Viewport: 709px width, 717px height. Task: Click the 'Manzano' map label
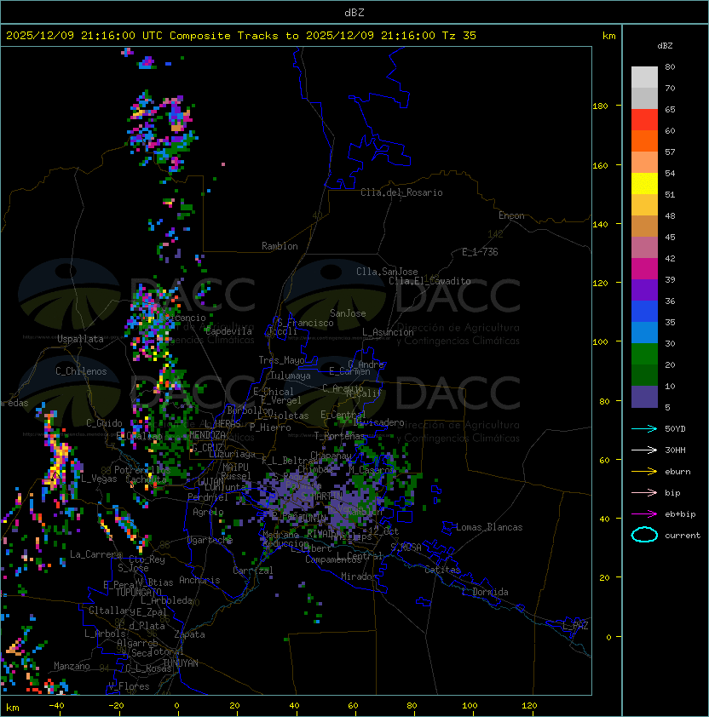coord(72,666)
